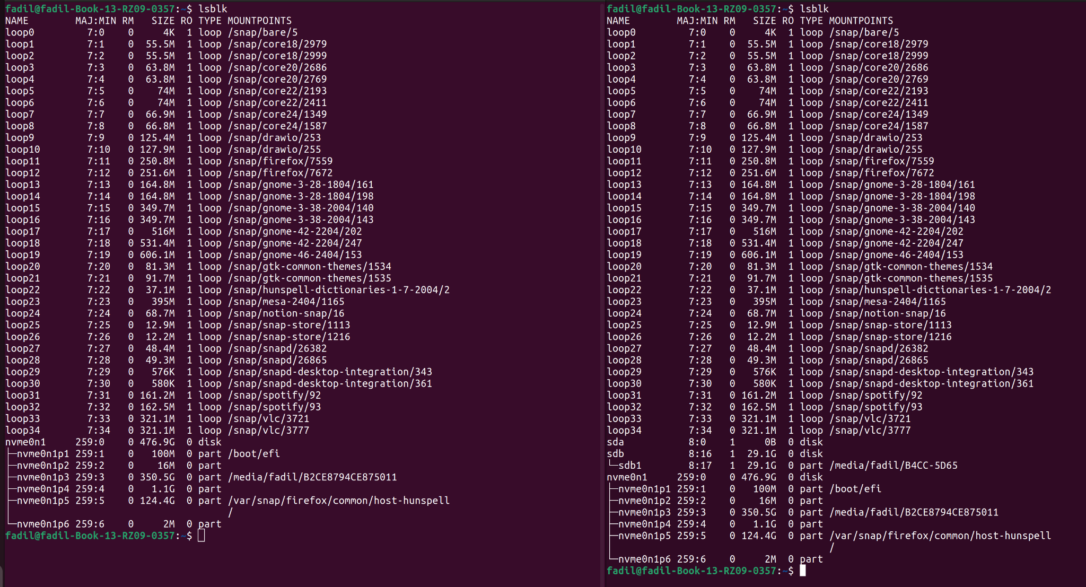Click /snap/core24/1587 in the left terminal

(278, 126)
